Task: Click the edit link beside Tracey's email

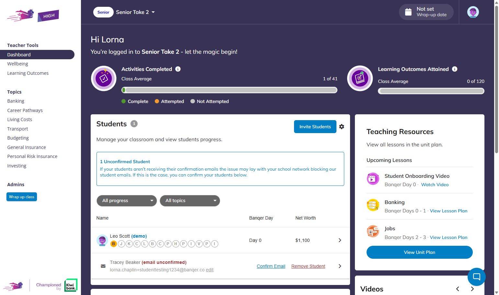Action: tap(210, 270)
